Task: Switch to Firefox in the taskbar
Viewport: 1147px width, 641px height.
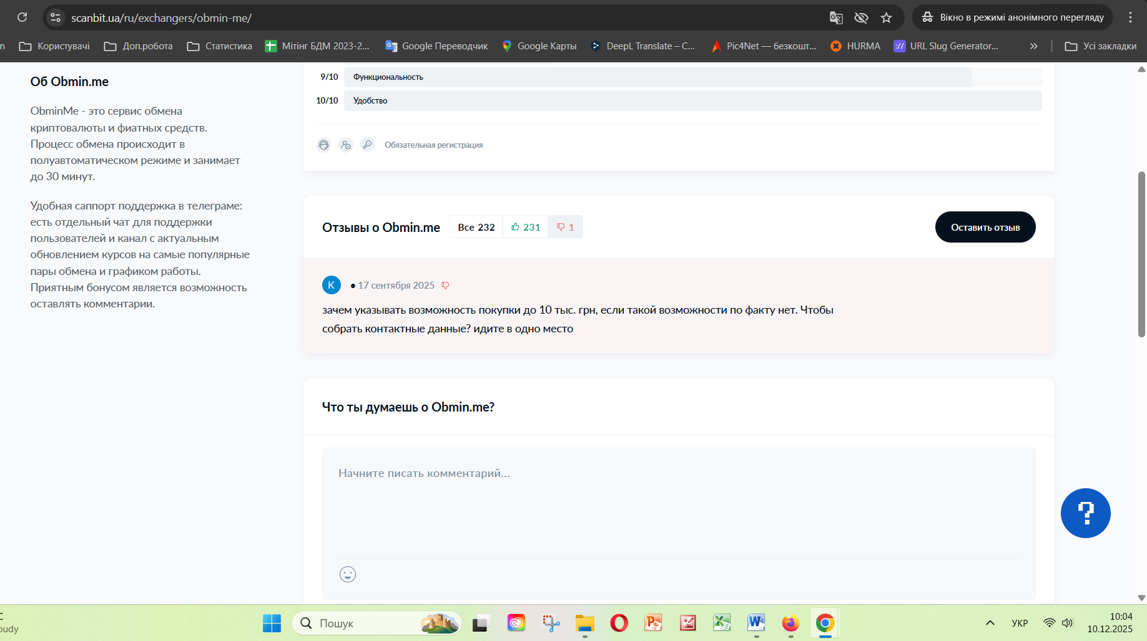Action: tap(790, 623)
